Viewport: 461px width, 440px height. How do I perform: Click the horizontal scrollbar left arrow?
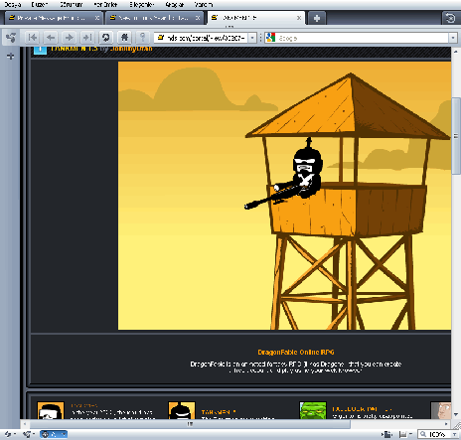[24, 424]
